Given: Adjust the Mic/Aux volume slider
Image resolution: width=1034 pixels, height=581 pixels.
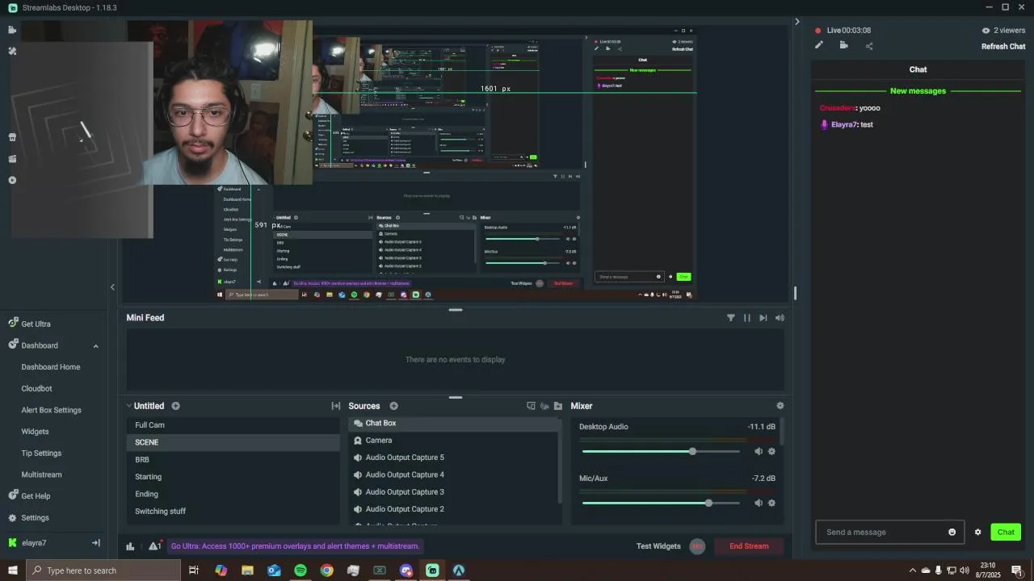Looking at the screenshot, I should (661, 504).
